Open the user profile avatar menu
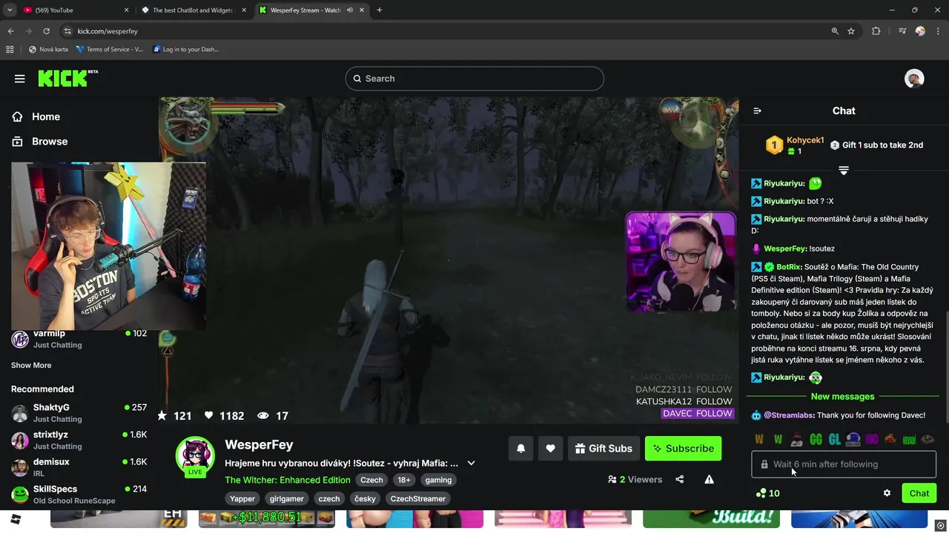This screenshot has height=534, width=949. 914,79
